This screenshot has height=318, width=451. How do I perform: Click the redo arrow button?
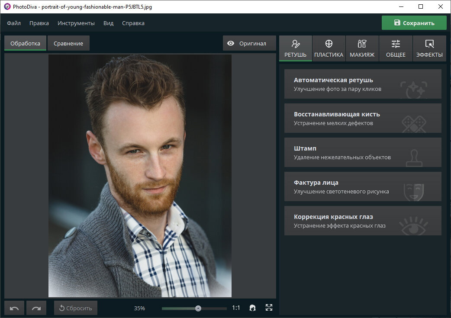[x=36, y=308]
